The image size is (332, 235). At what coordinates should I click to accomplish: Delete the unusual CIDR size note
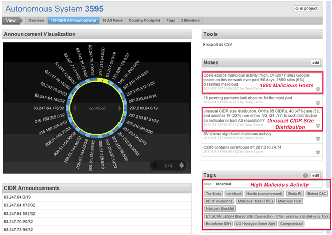point(318,125)
